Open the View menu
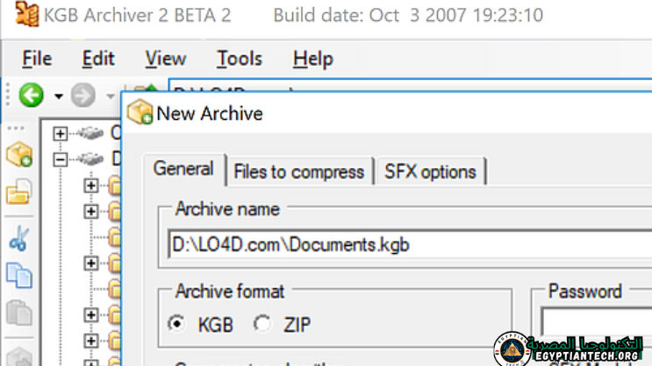This screenshot has height=366, width=652. pos(166,59)
